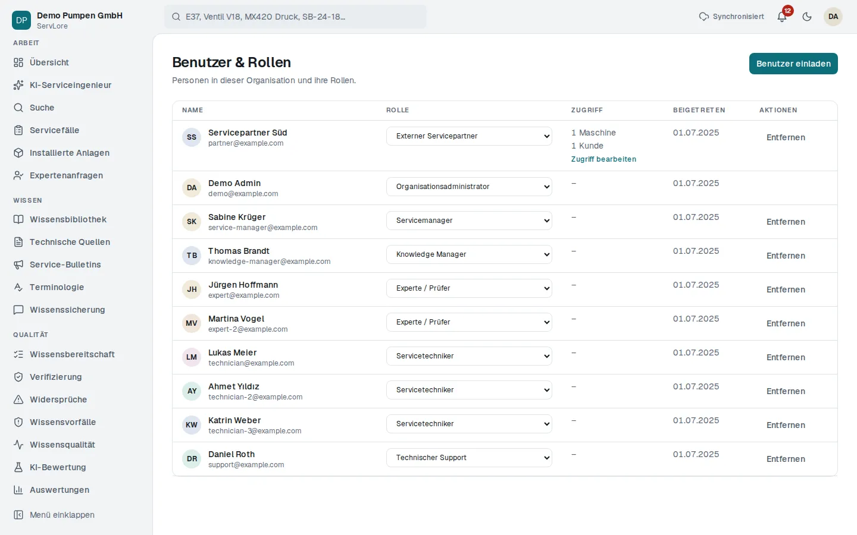Open the DA user avatar menu
Image resolution: width=857 pixels, height=535 pixels.
(x=833, y=17)
